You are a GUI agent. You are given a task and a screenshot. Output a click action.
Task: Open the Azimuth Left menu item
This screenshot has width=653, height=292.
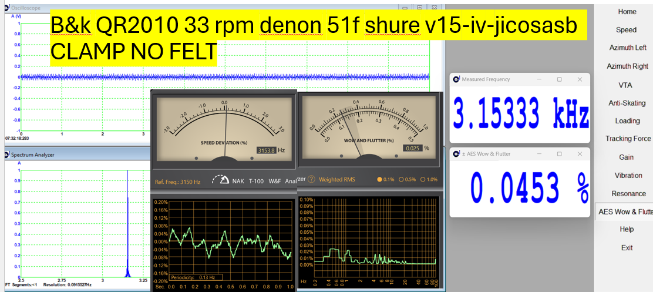[627, 48]
